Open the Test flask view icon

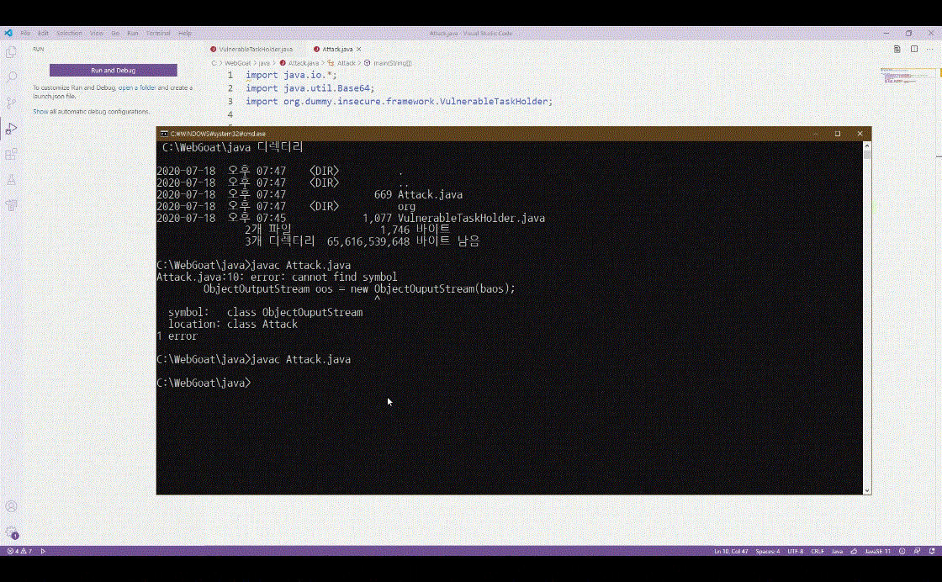pyautogui.click(x=11, y=180)
